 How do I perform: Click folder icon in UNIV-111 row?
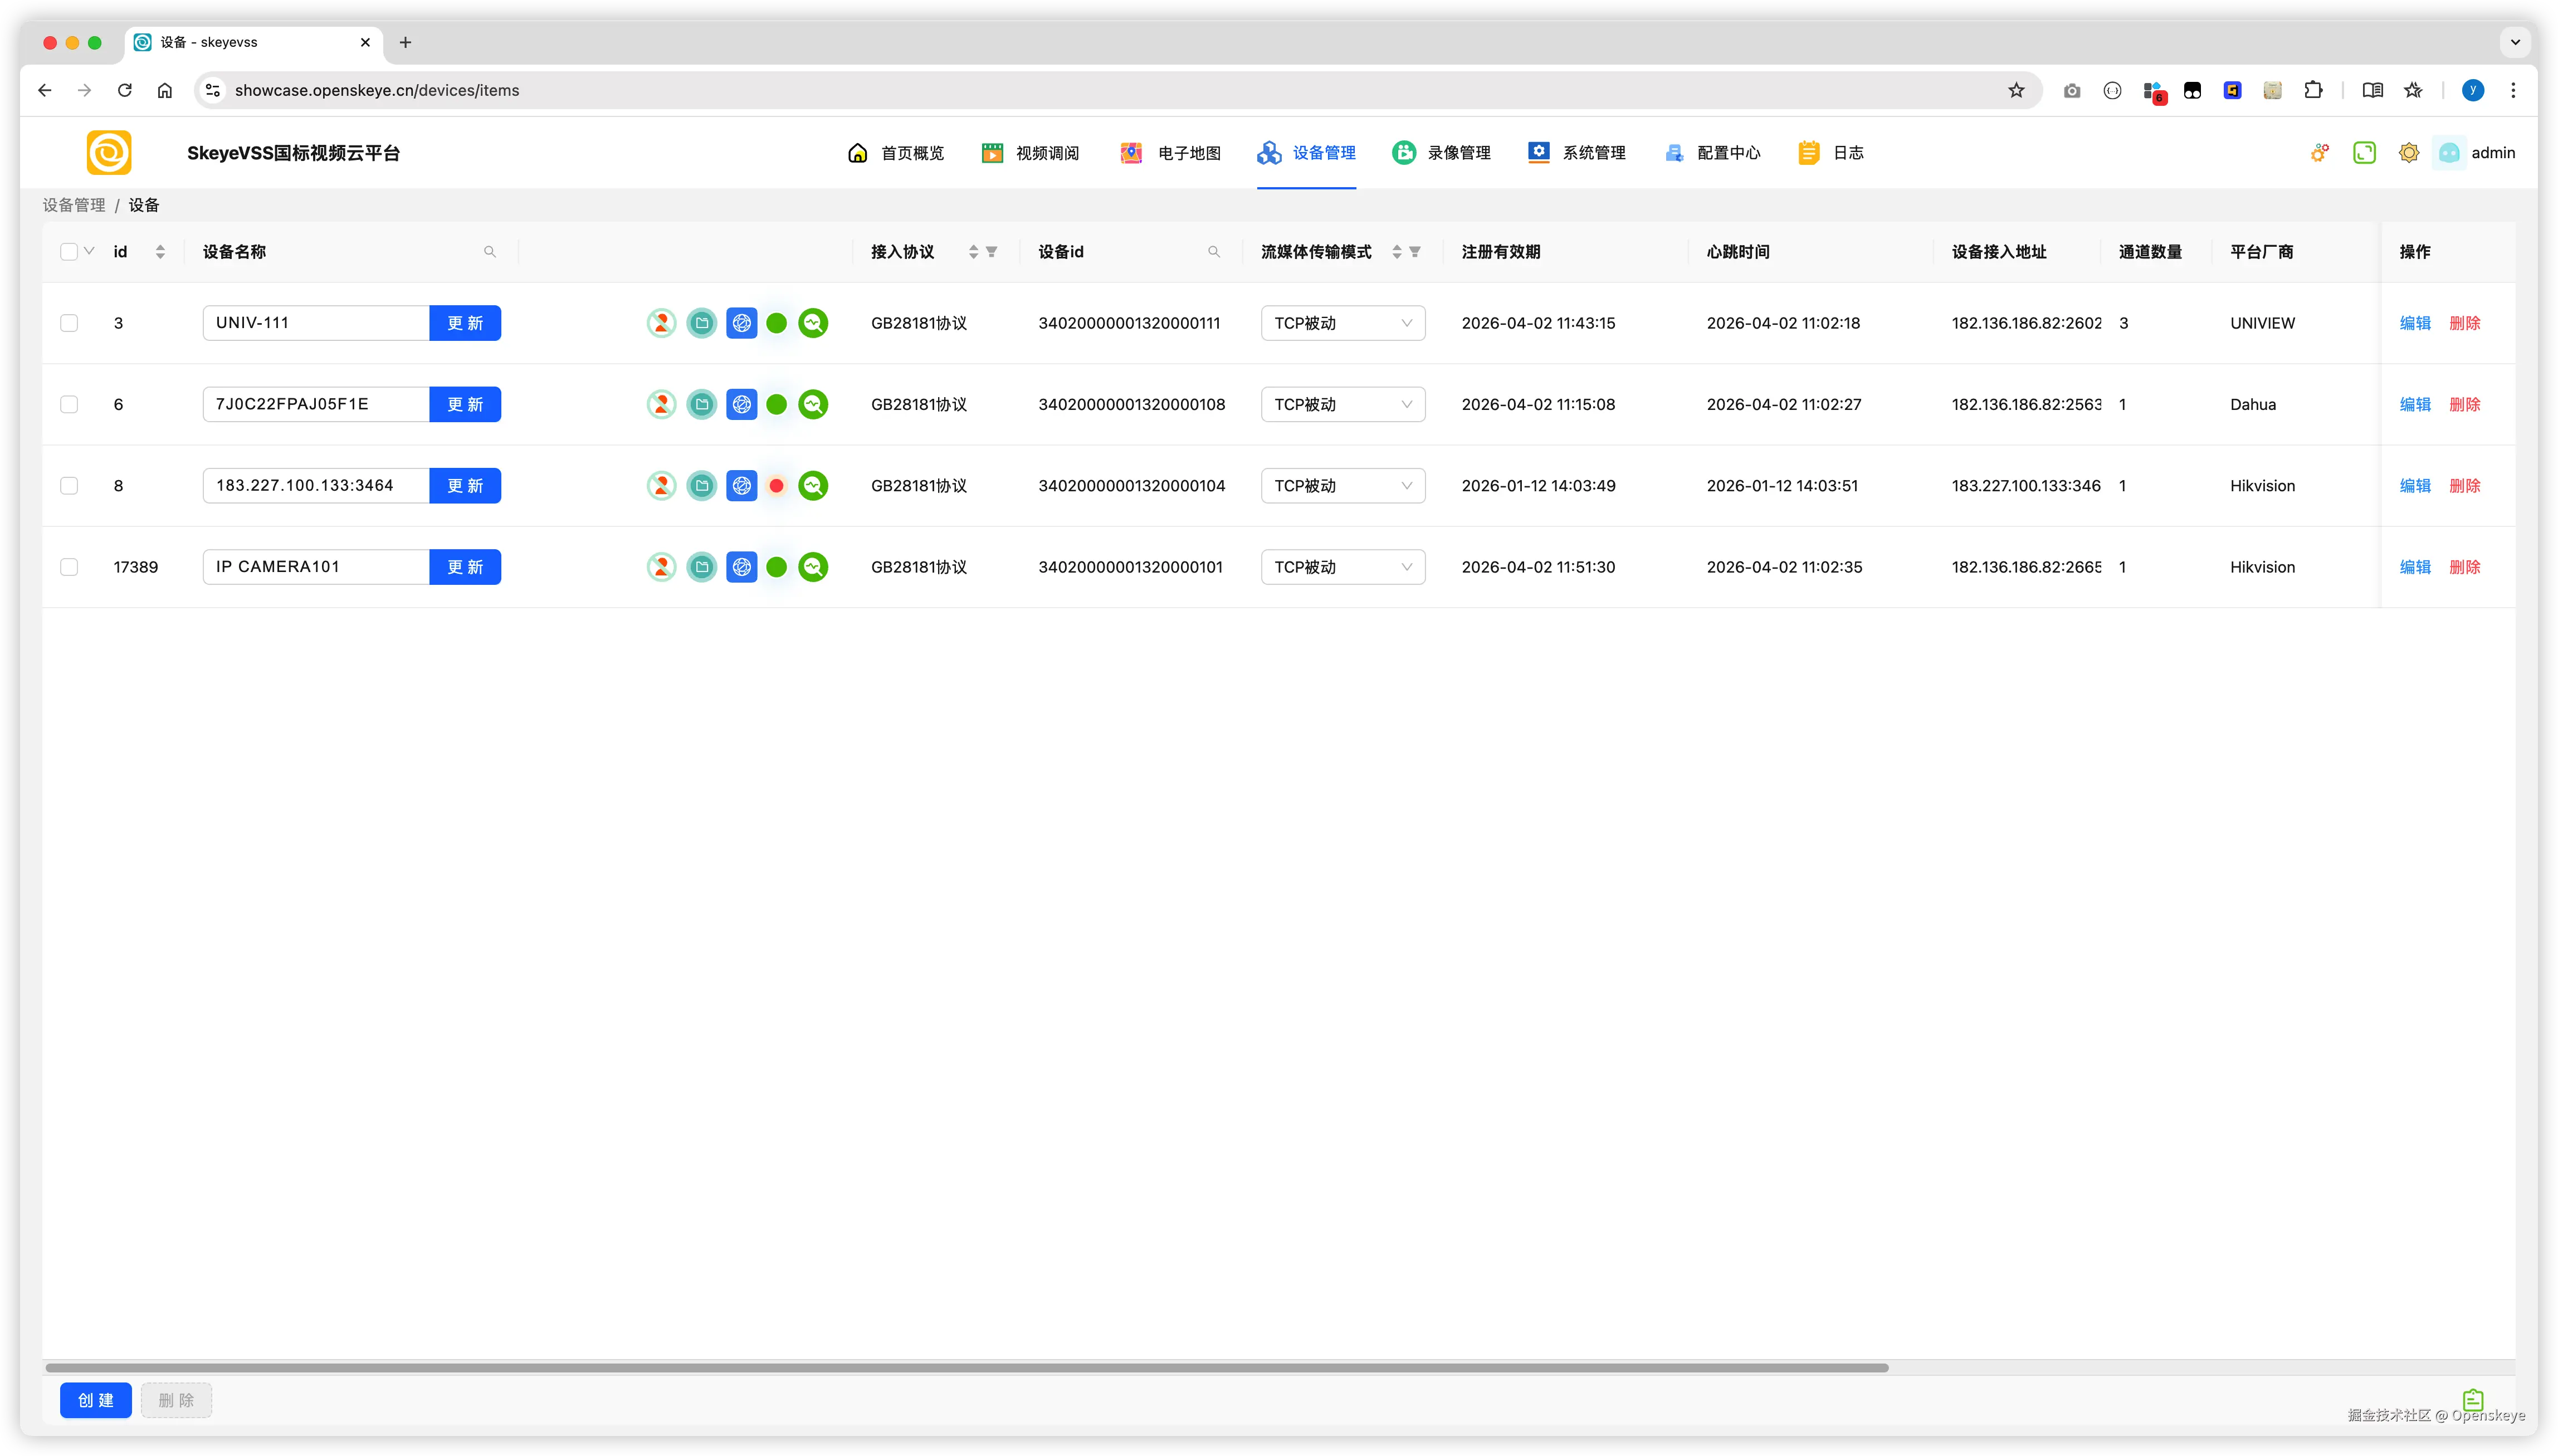click(x=701, y=323)
